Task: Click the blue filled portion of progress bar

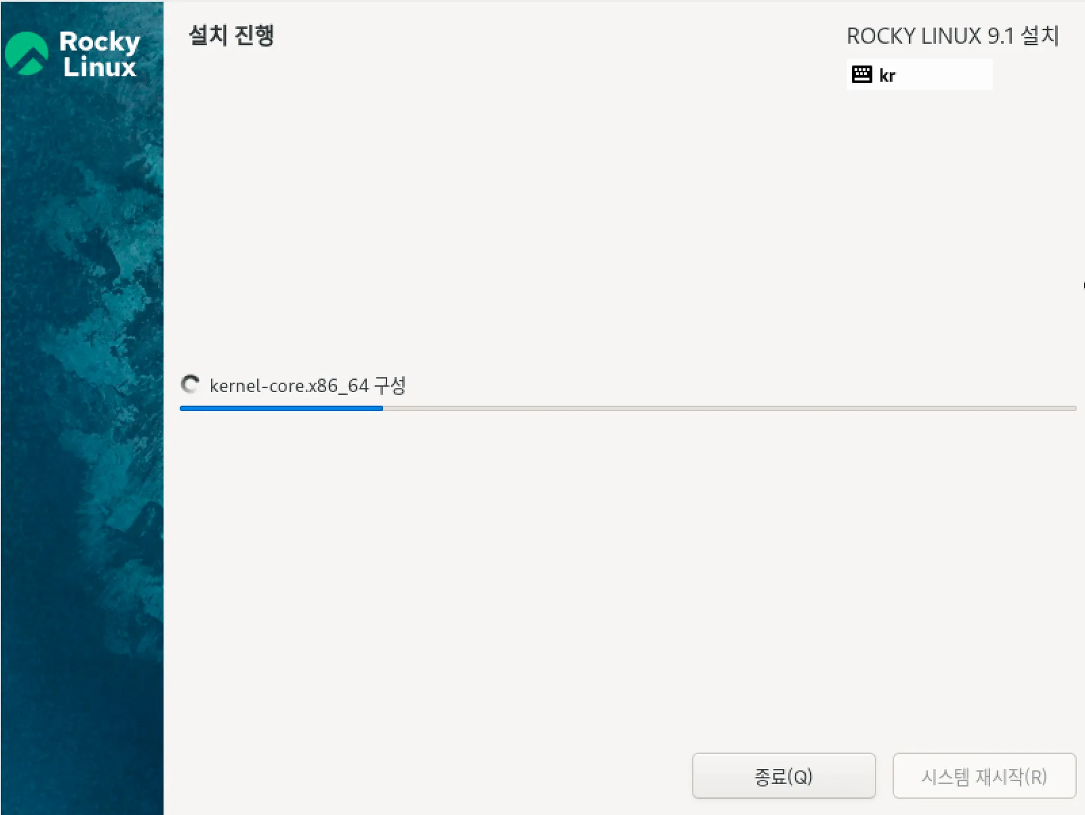Action: coord(281,409)
